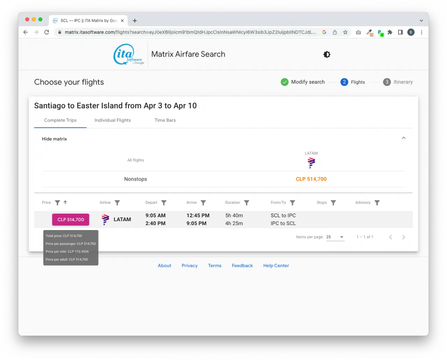The image size is (447, 360).
Task: Open the Chrome profile B avatar
Action: click(x=411, y=32)
